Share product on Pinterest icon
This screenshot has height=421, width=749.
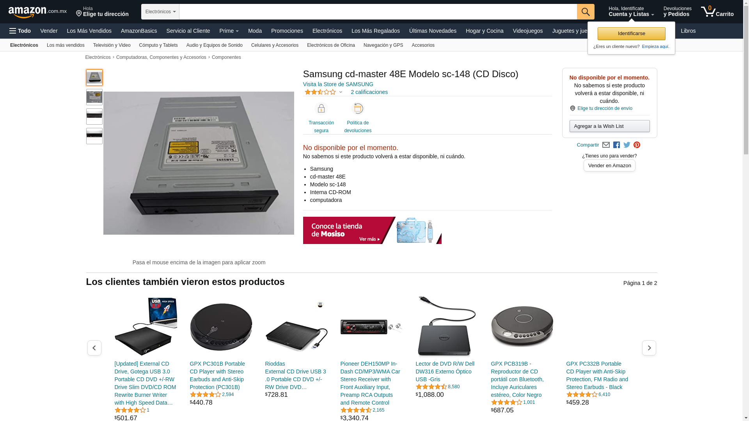[637, 145]
